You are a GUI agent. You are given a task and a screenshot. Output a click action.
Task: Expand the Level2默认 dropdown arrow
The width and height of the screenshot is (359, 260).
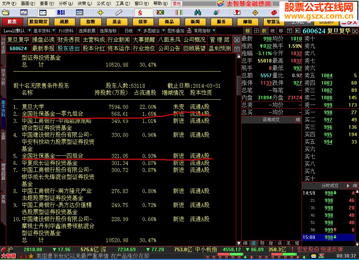point(29,31)
